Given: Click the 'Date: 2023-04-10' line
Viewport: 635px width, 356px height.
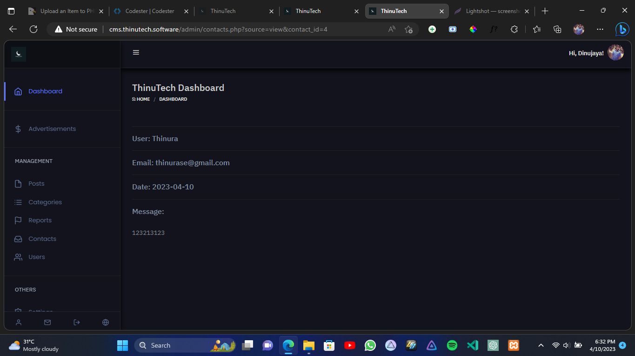Looking at the screenshot, I should coord(163,187).
